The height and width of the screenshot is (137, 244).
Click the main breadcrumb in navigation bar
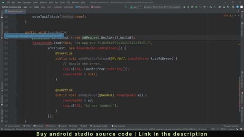coord(37,7)
